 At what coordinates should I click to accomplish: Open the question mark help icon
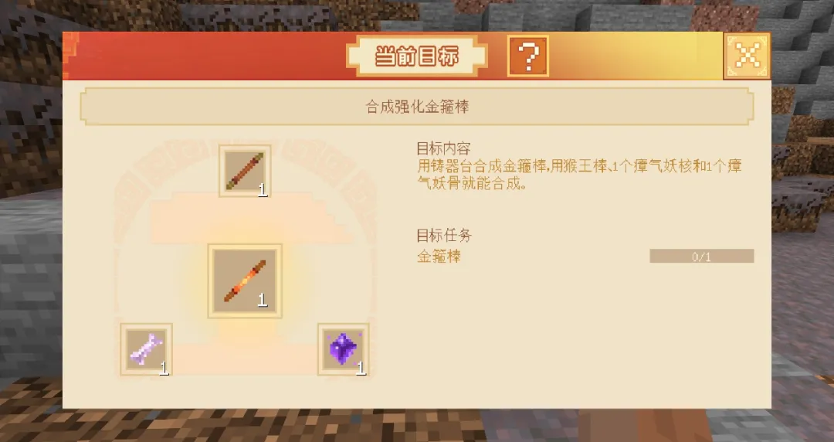point(527,56)
